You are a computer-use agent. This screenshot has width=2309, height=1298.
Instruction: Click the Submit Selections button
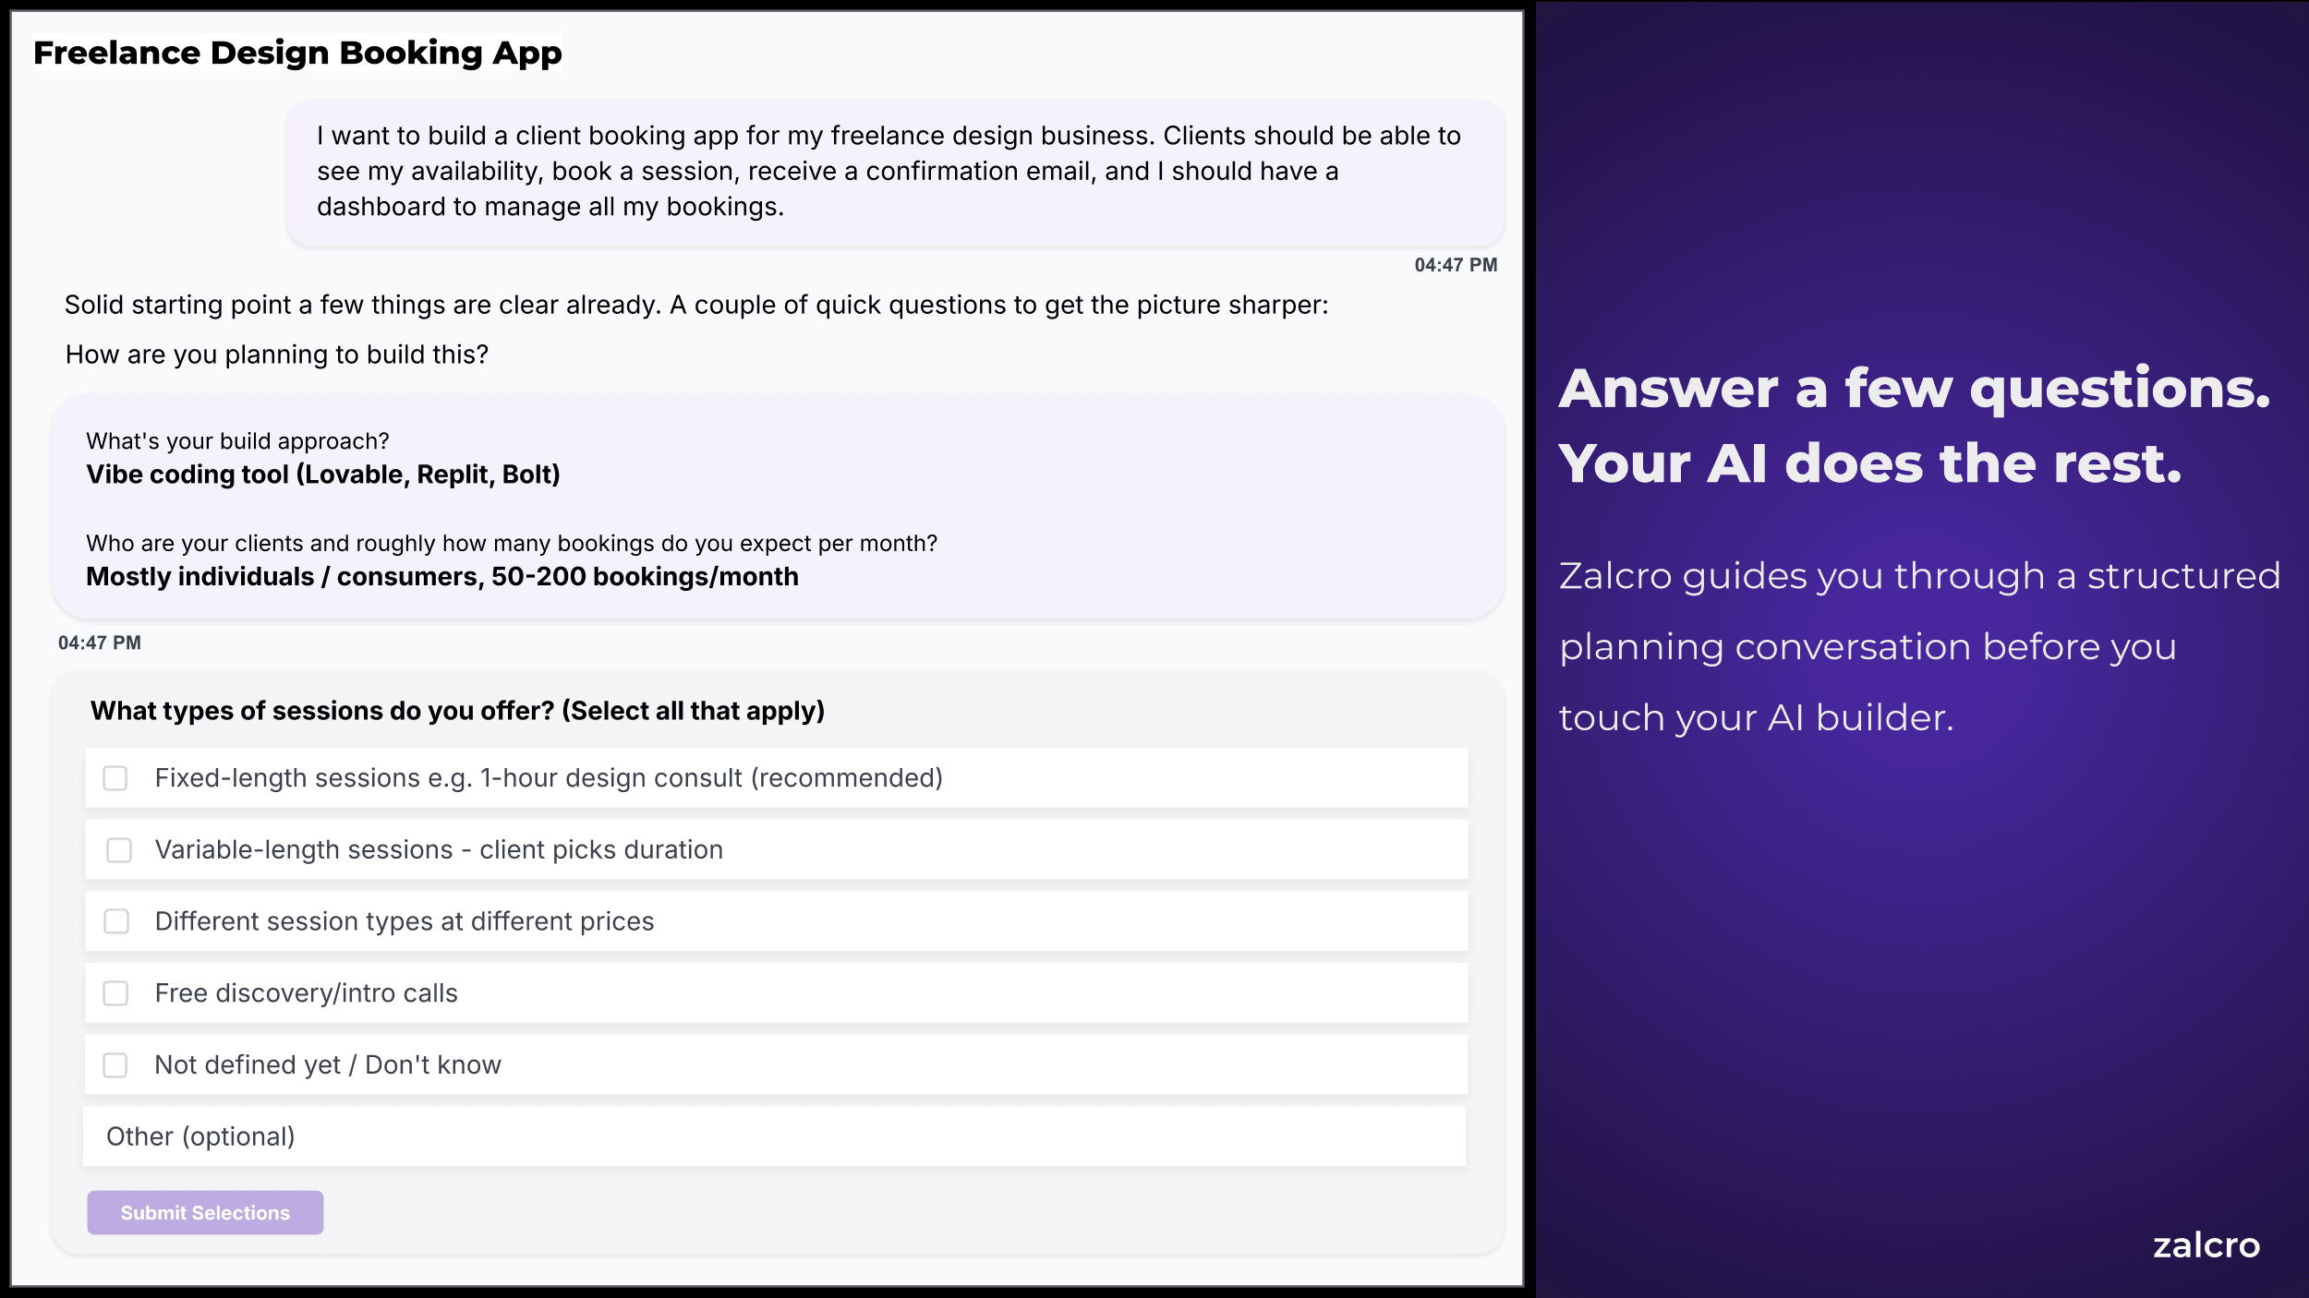coord(205,1212)
